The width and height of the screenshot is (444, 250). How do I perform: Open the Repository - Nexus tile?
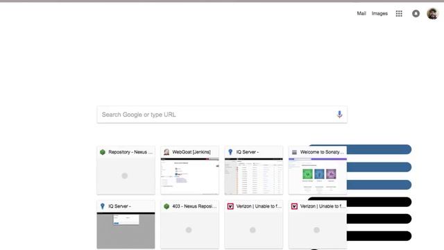[126, 170]
